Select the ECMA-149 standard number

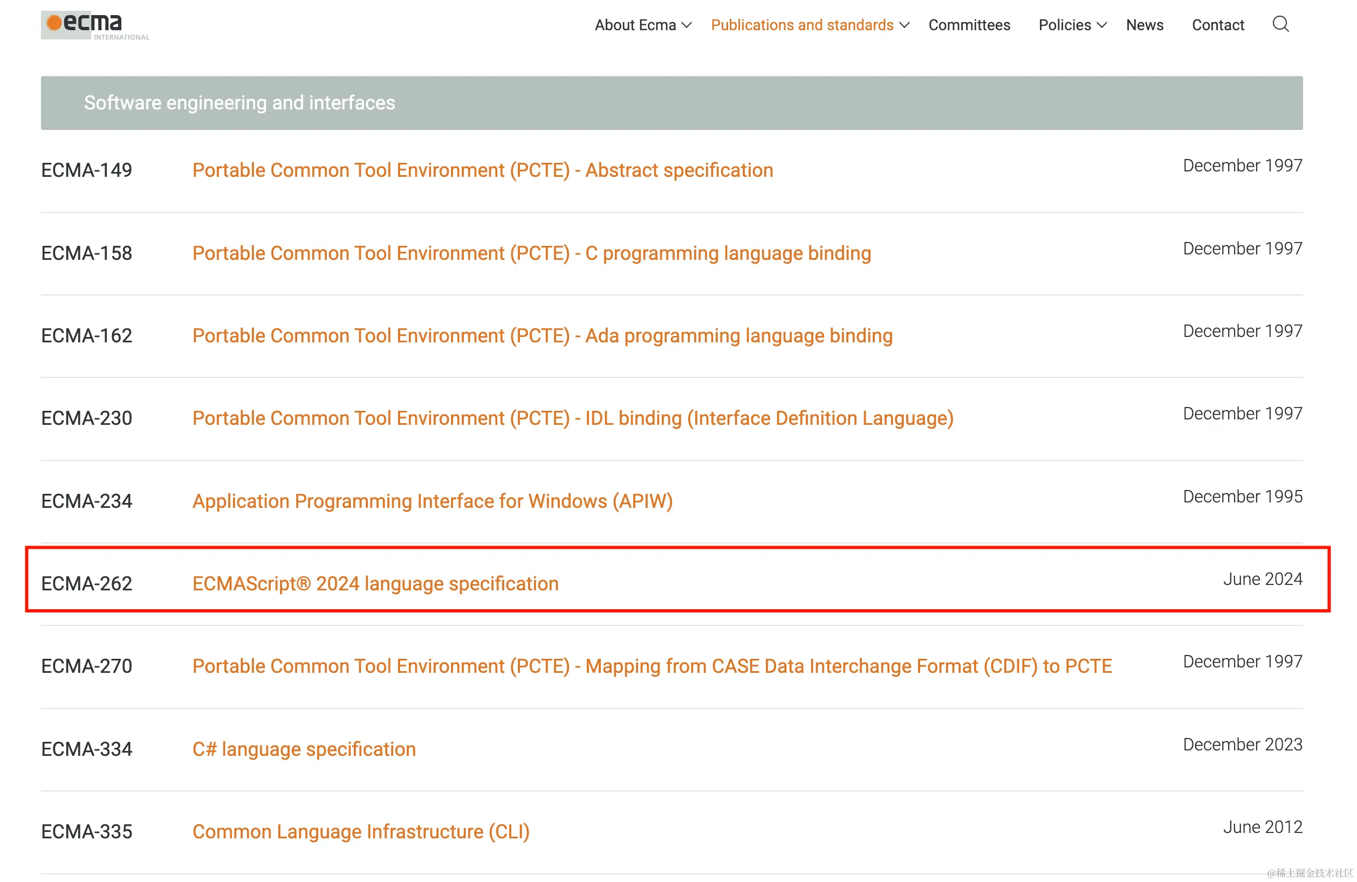coord(87,170)
